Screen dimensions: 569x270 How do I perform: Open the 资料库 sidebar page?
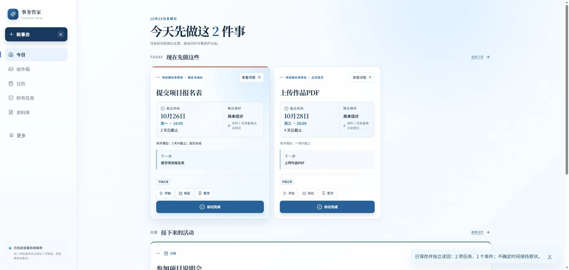point(36,112)
